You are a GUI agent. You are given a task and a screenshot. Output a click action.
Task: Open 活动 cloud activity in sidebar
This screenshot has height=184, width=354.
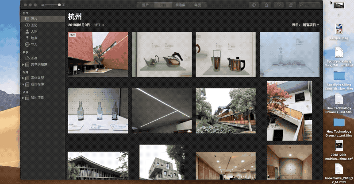(x=42, y=58)
